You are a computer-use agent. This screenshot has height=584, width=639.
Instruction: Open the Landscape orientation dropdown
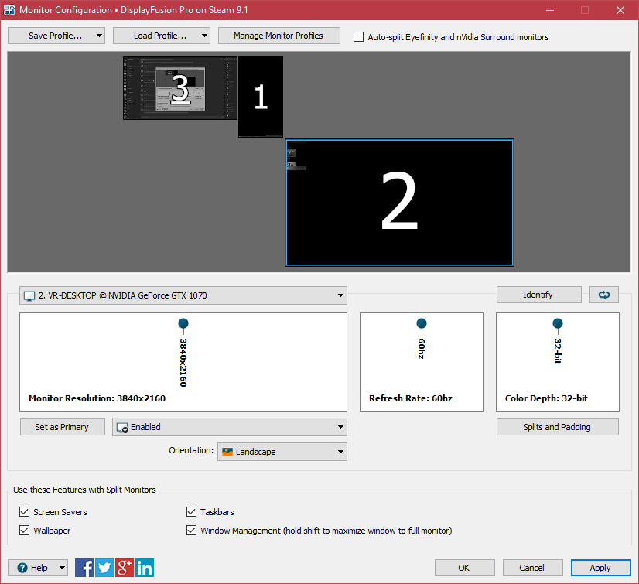(282, 452)
